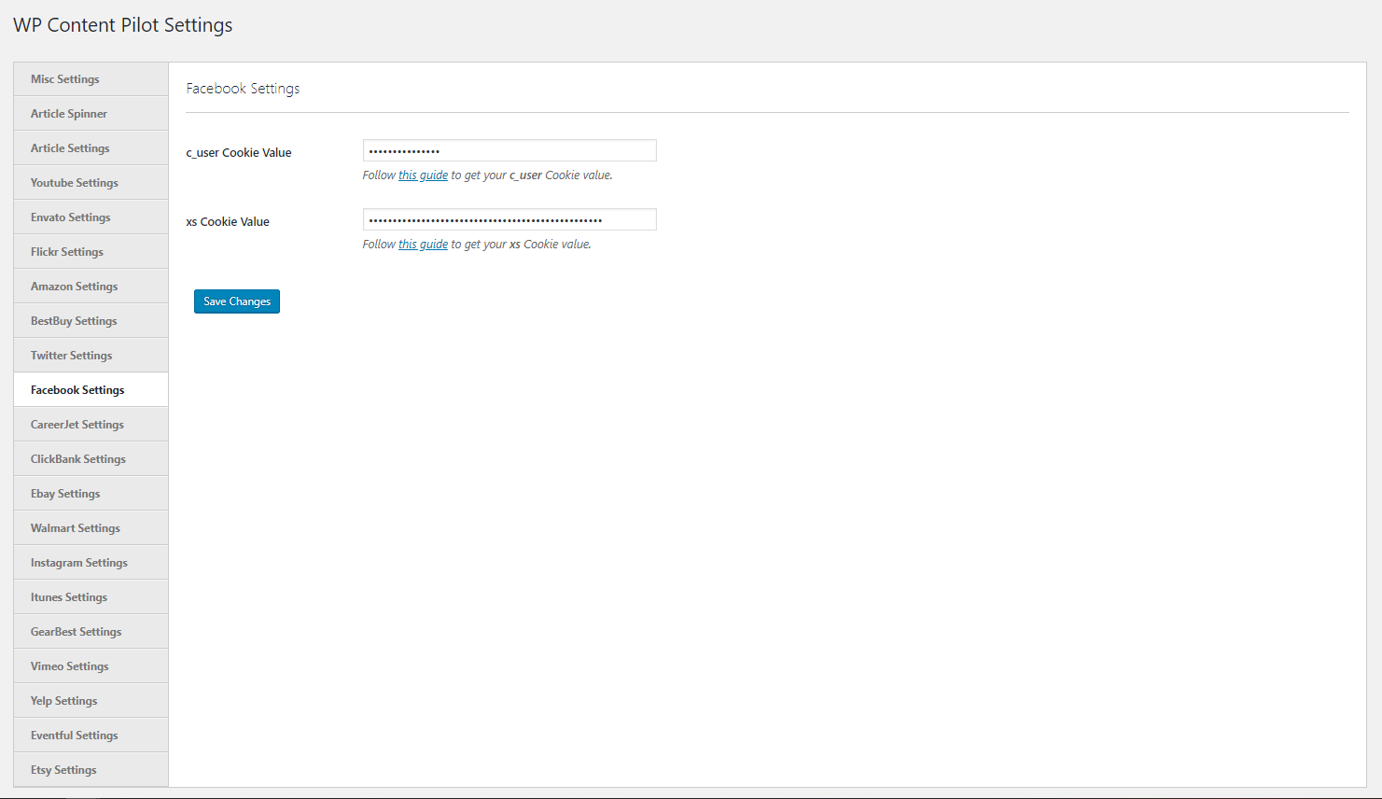
Task: Click inside the xs Cookie Value field
Action: point(510,218)
